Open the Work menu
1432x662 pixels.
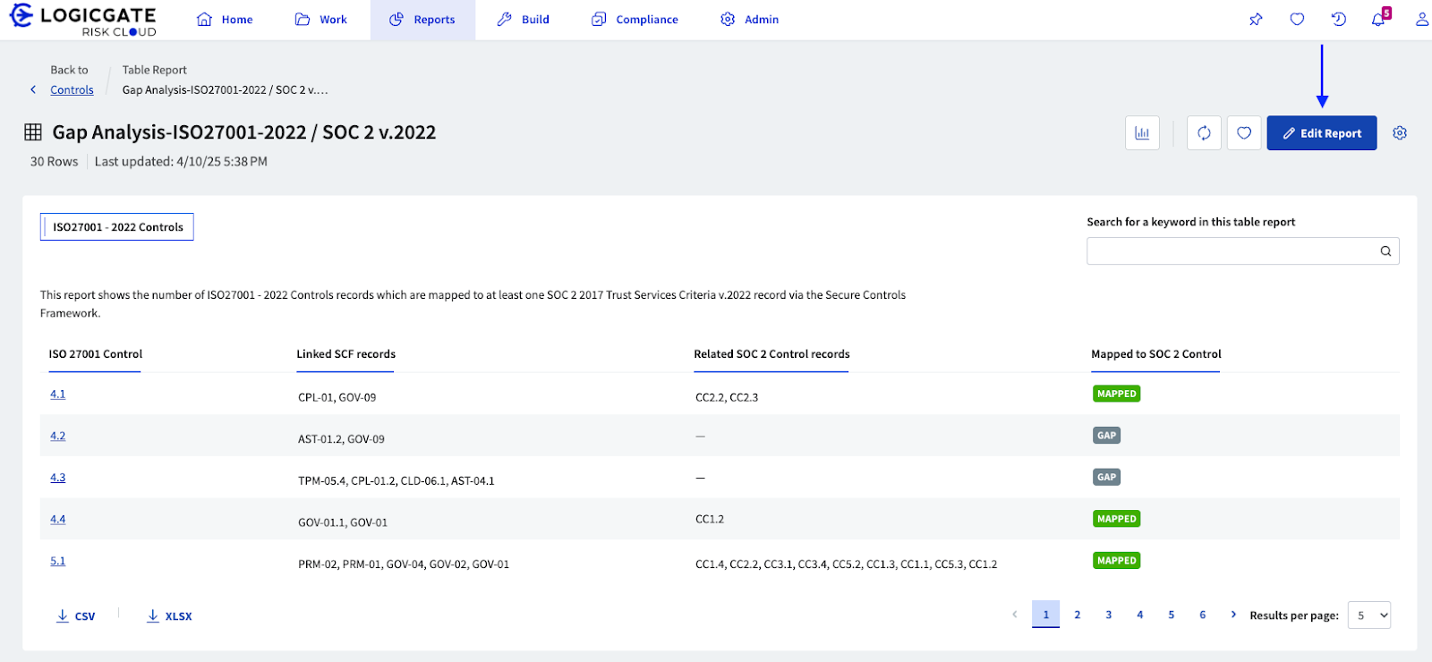321,20
